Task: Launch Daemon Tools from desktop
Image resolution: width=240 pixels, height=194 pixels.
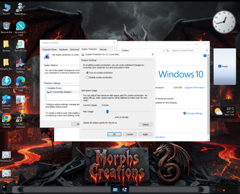Action: (x=6, y=83)
